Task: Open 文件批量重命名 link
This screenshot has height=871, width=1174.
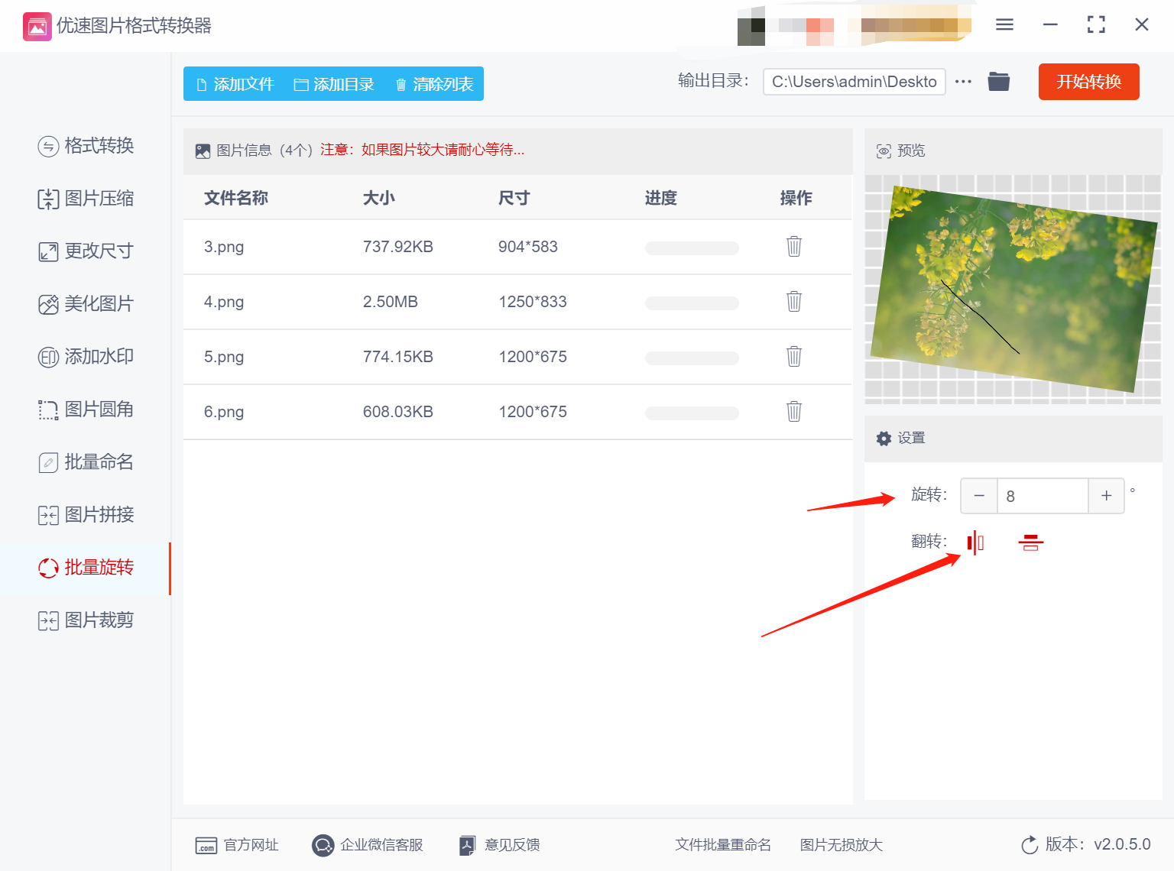Action: click(723, 845)
